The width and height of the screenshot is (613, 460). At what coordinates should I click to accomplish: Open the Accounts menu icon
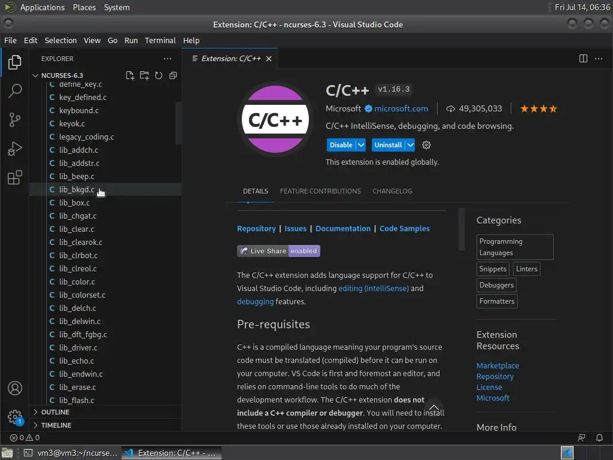14,388
